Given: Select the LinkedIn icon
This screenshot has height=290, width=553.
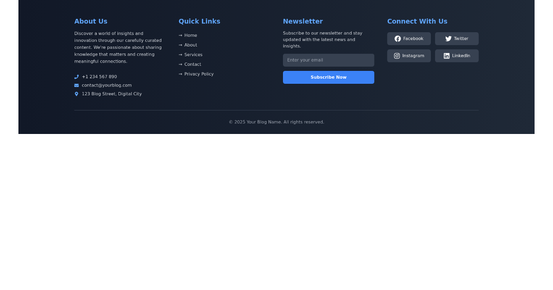Looking at the screenshot, I should tap(447, 56).
